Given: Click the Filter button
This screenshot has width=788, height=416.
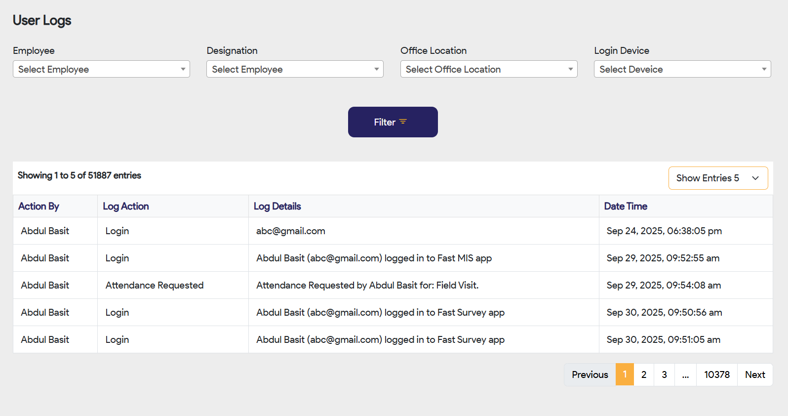Looking at the screenshot, I should (393, 122).
